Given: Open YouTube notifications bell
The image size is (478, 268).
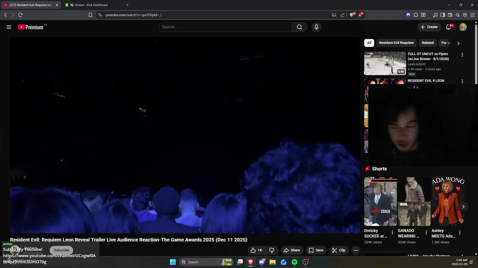Looking at the screenshot, I should [x=449, y=27].
